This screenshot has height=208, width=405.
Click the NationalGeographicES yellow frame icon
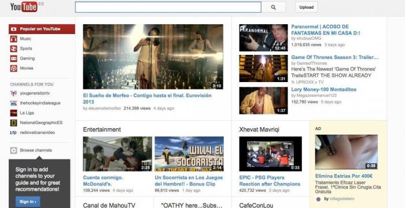[x=14, y=122]
